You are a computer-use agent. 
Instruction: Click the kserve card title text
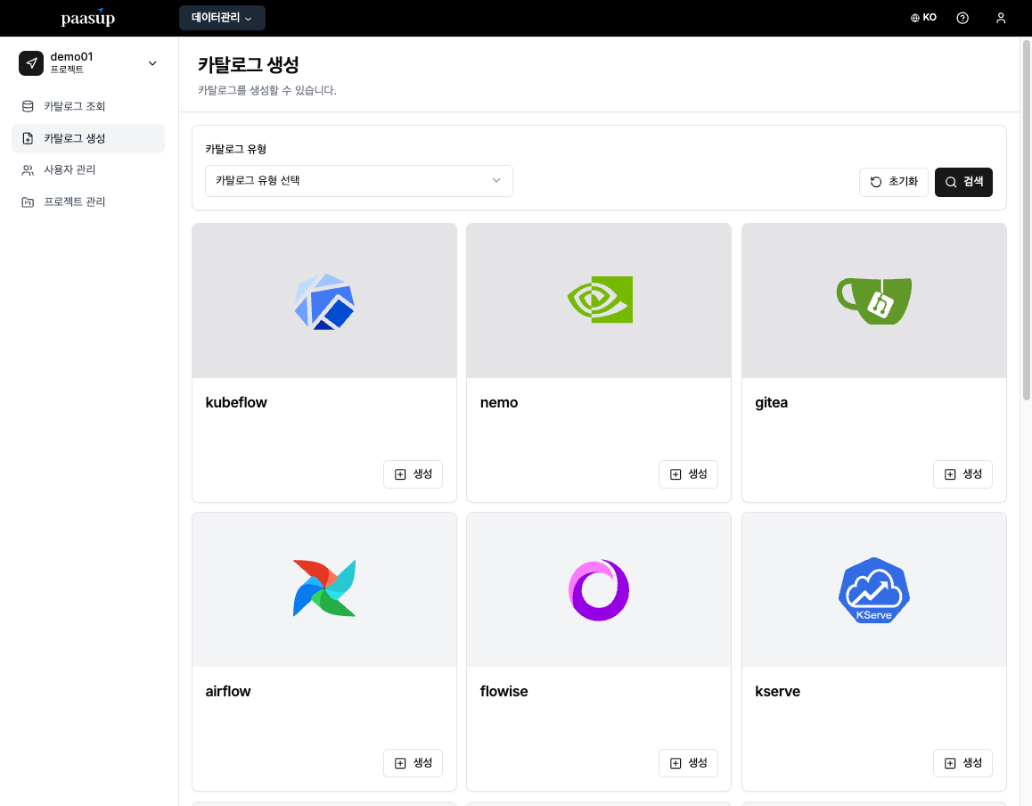coord(777,691)
